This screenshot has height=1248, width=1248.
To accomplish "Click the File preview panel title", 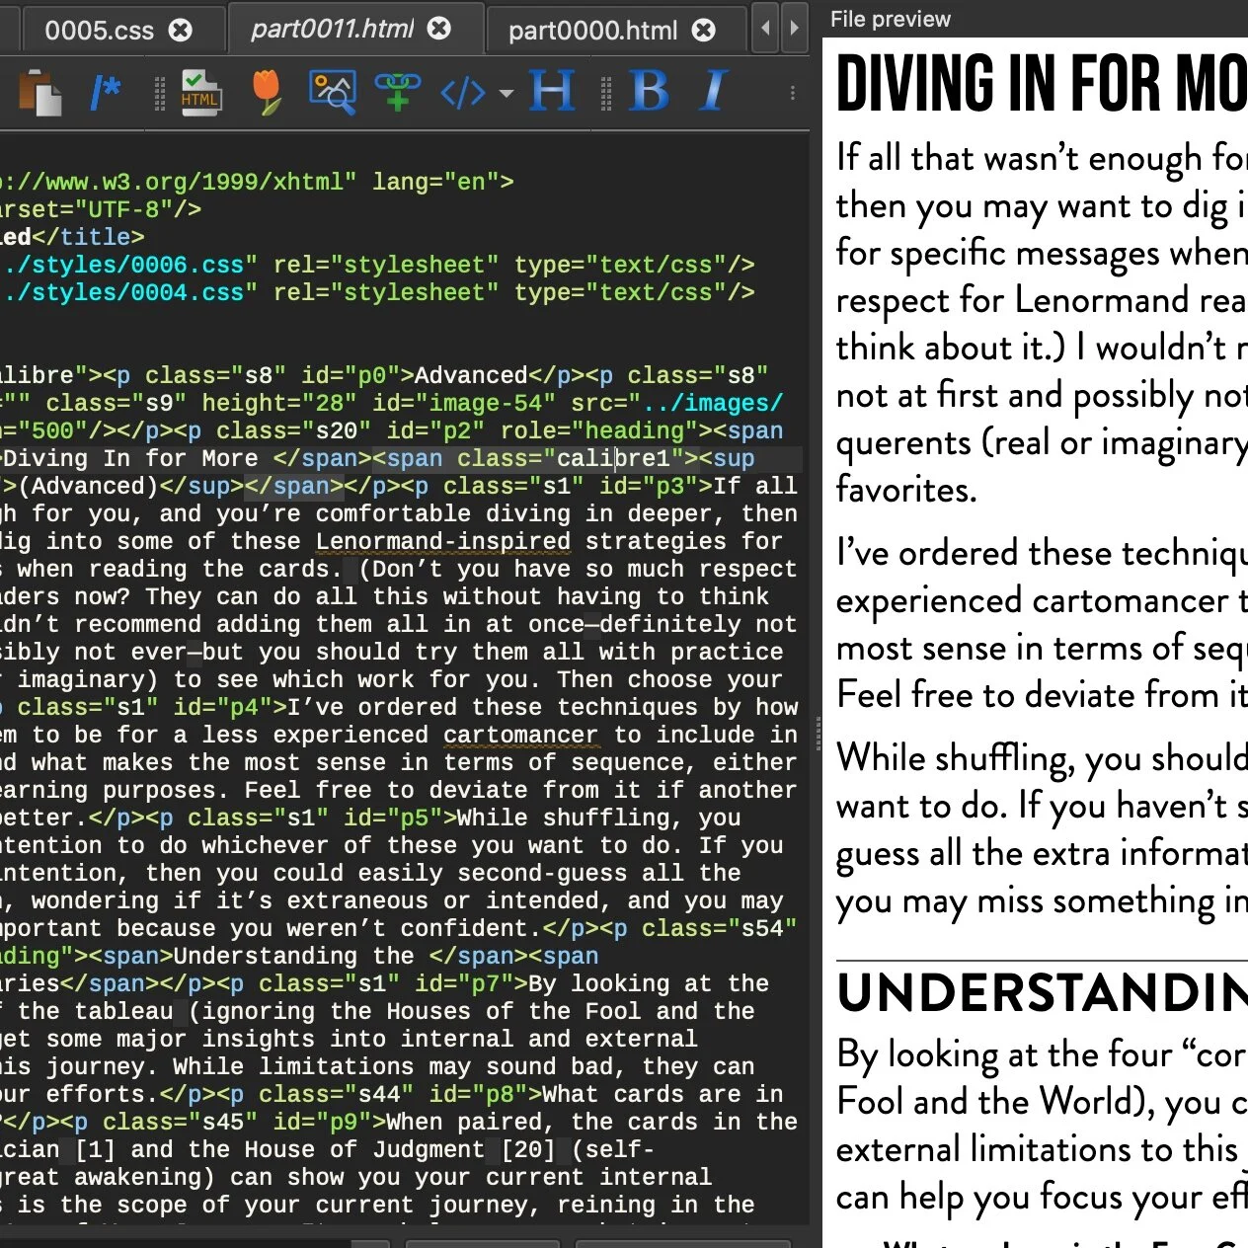I will click(891, 19).
